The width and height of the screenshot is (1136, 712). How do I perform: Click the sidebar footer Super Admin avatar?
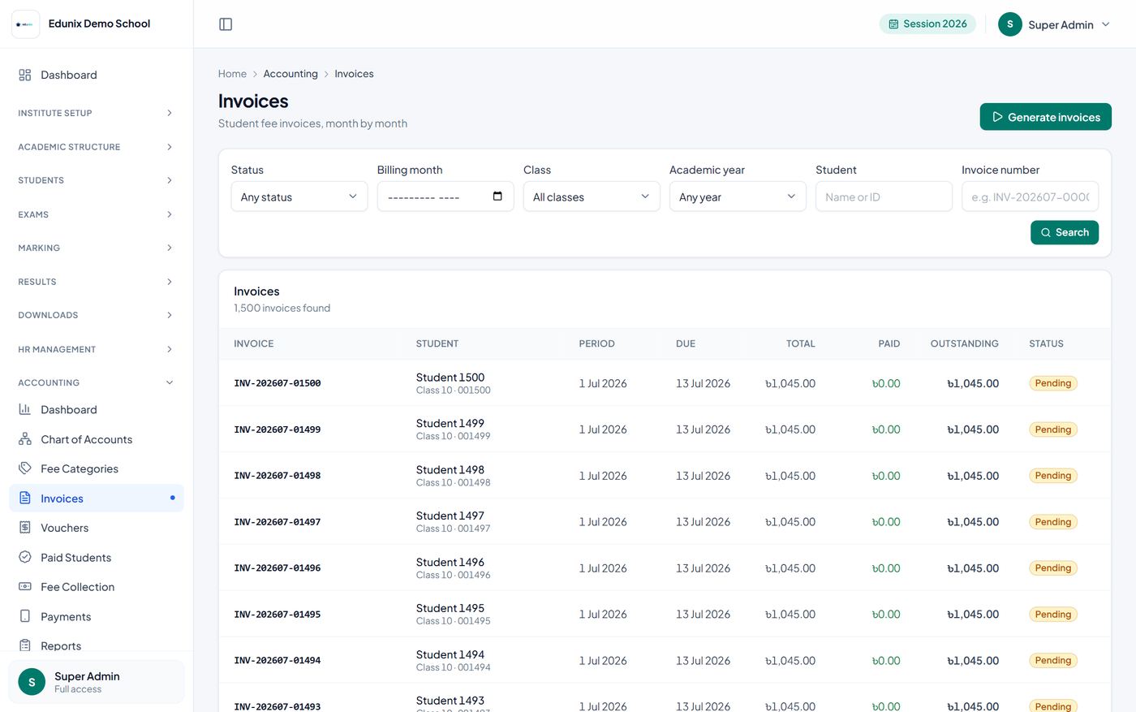(x=32, y=682)
